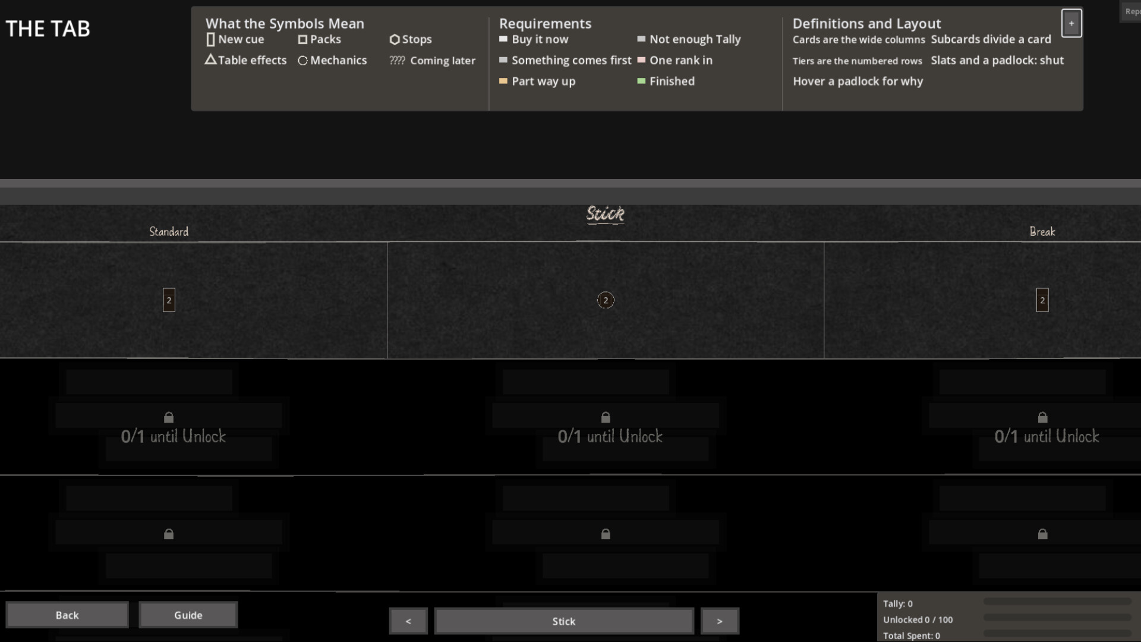
Task: Click the Unlocked 0 / 100 progress bar
Action: click(x=1057, y=618)
